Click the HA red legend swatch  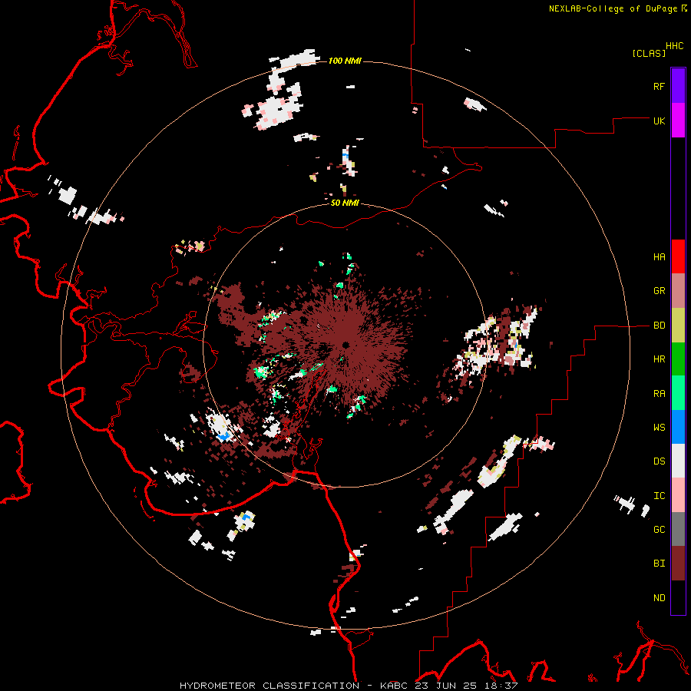[x=678, y=256]
